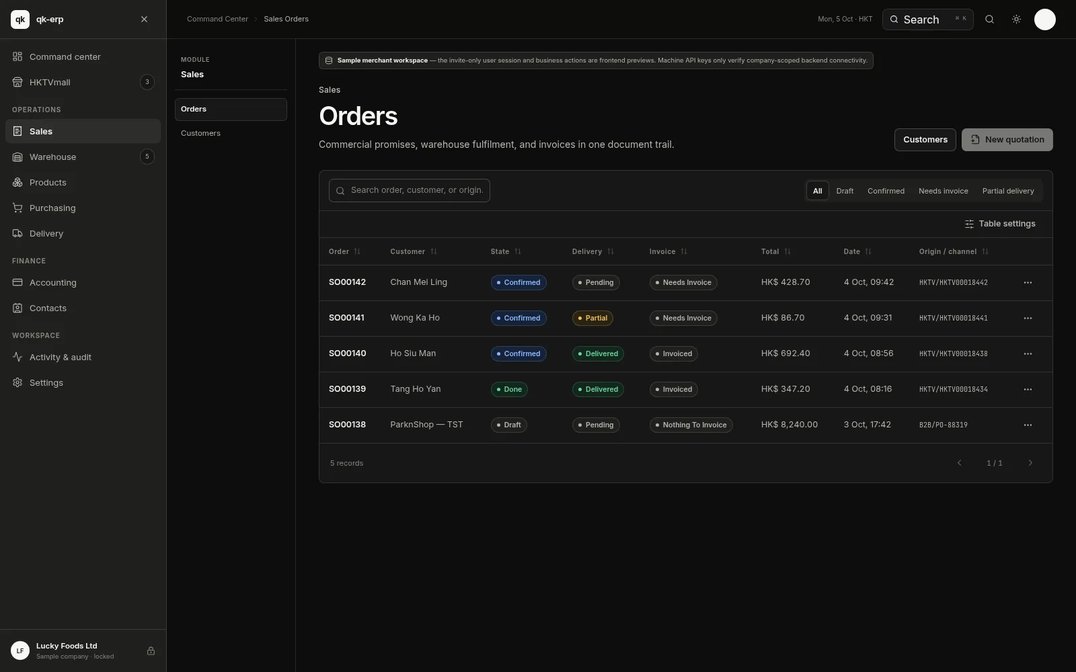Open the Command center sidebar item
The width and height of the screenshot is (1076, 672).
click(83, 56)
